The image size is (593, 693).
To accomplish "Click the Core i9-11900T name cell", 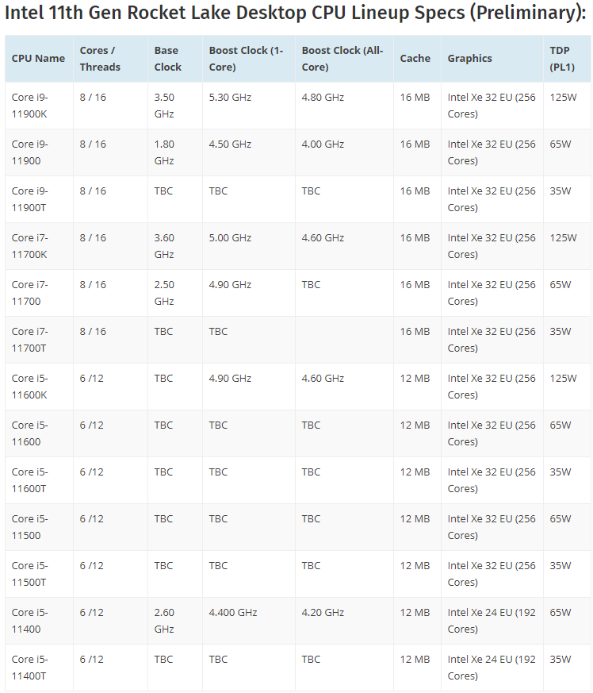I will coord(30,199).
